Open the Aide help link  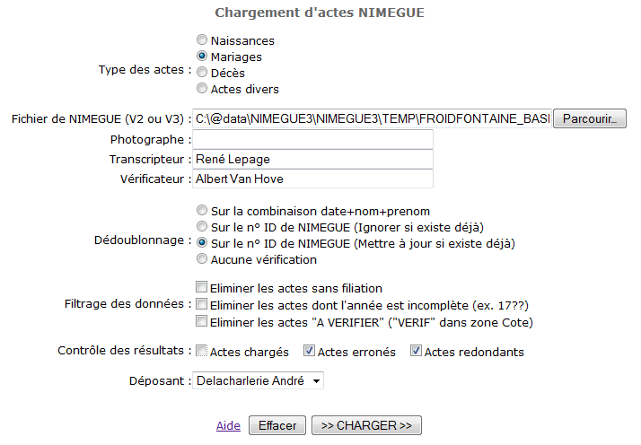228,426
